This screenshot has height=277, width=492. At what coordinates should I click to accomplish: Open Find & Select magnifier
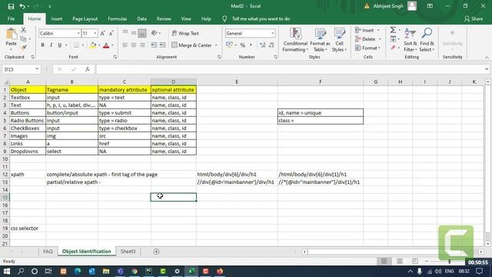[x=427, y=40]
